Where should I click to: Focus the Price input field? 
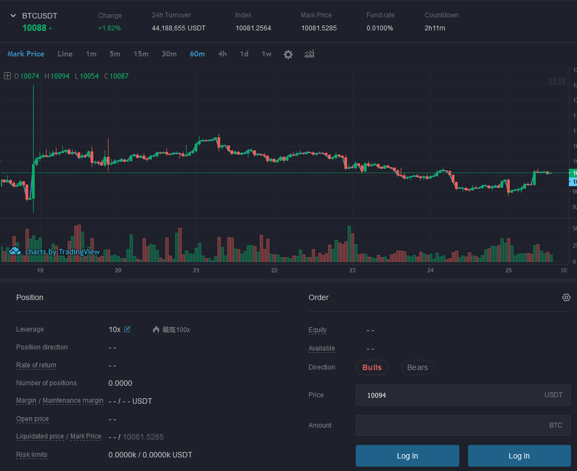(x=450, y=395)
